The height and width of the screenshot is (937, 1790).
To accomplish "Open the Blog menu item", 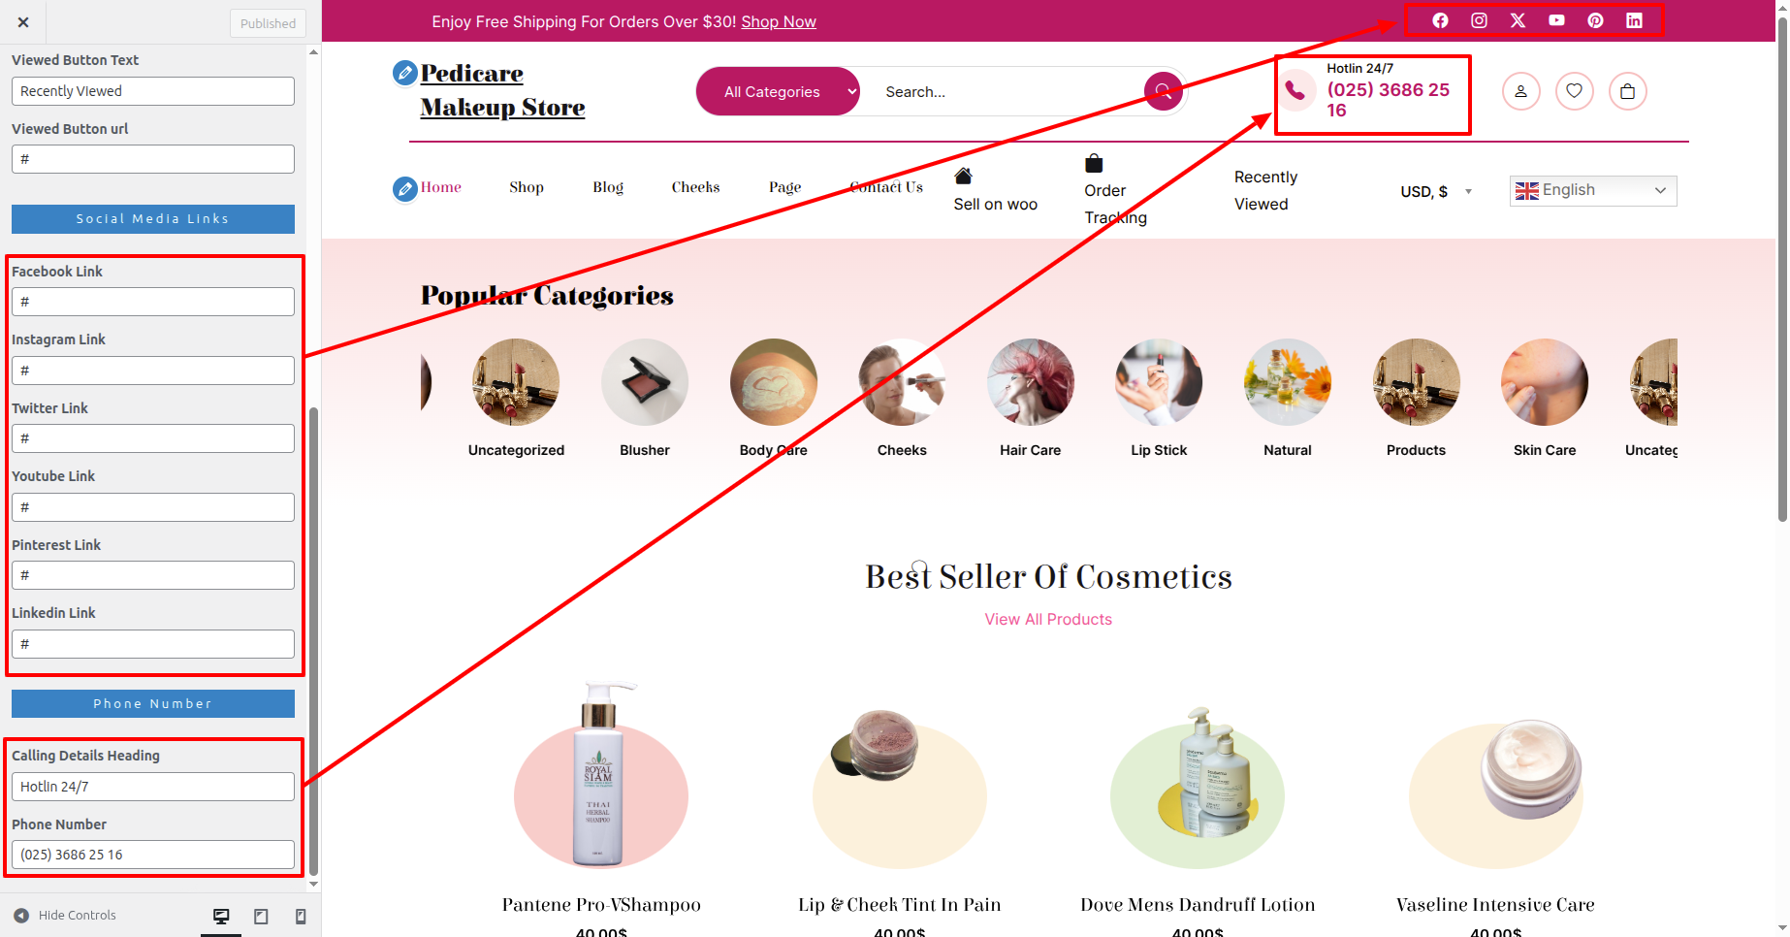I will pyautogui.click(x=608, y=187).
